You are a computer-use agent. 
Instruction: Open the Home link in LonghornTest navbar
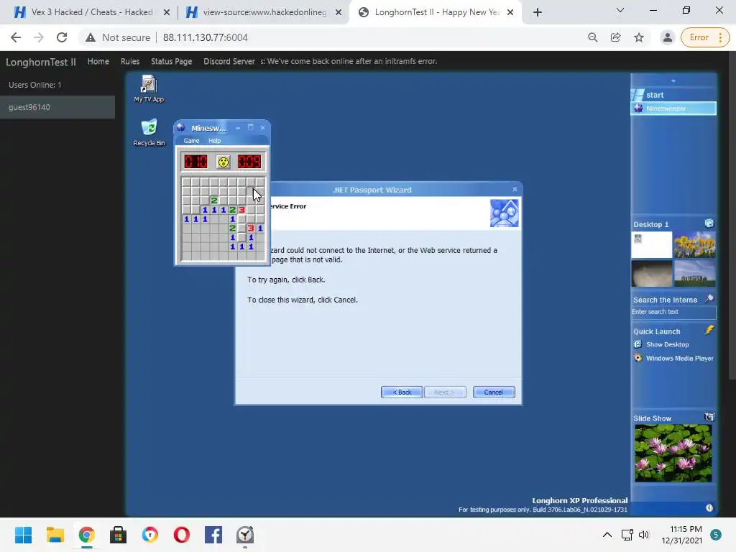[x=98, y=62]
